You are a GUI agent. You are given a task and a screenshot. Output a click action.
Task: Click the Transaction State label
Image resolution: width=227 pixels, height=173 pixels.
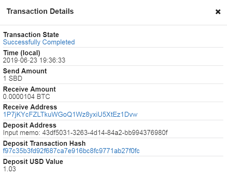pos(31,35)
